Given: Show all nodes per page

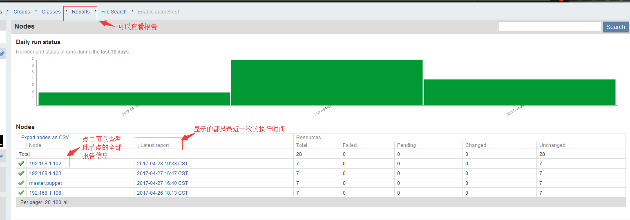Looking at the screenshot, I should pos(66,202).
